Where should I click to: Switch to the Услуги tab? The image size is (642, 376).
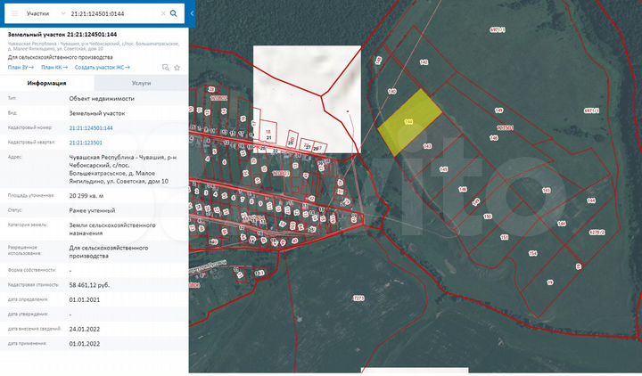click(140, 82)
